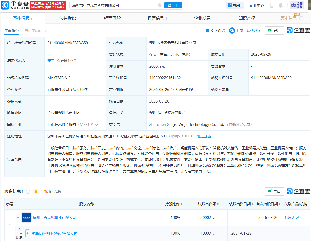Open 深圳市越疆科技股份有限公司 link

click(x=54, y=233)
